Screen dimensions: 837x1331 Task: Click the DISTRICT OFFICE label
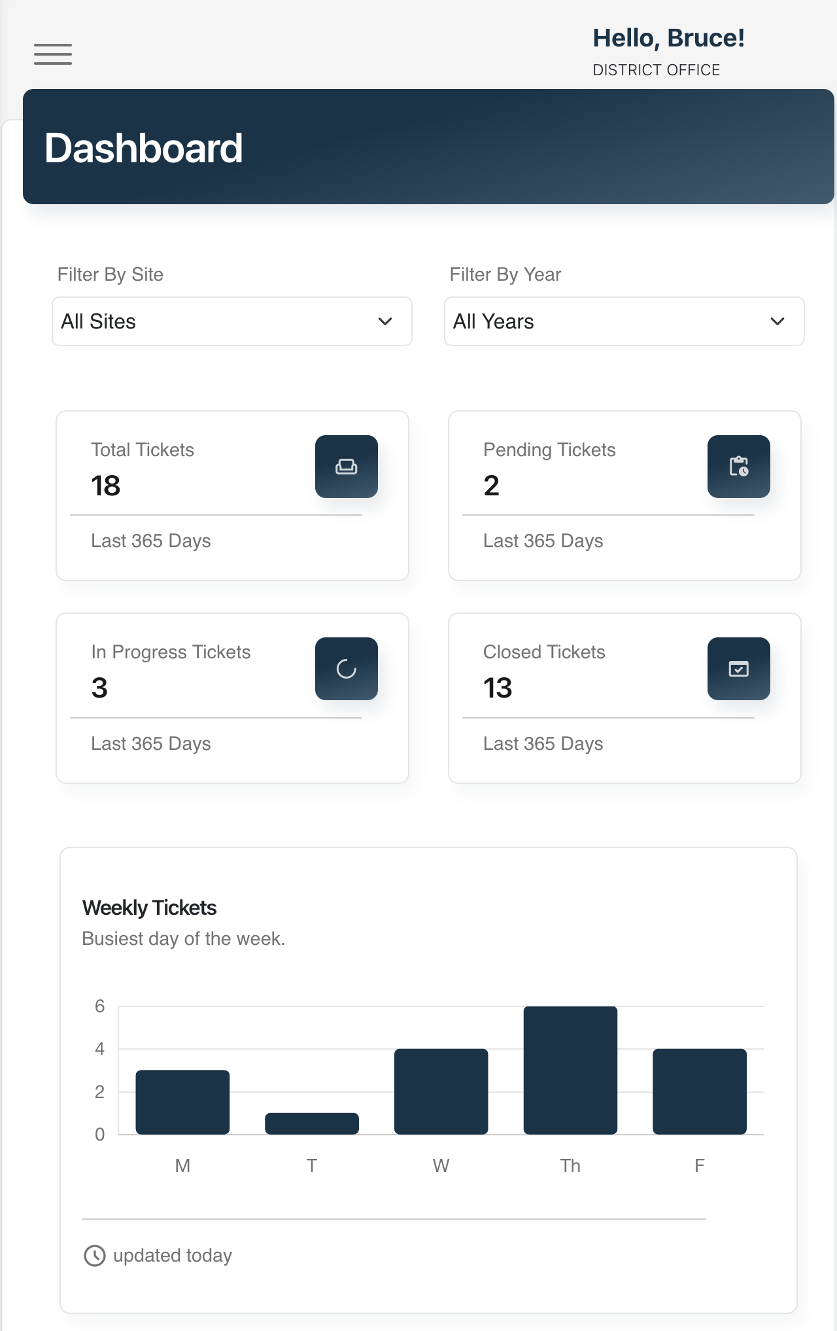point(656,70)
